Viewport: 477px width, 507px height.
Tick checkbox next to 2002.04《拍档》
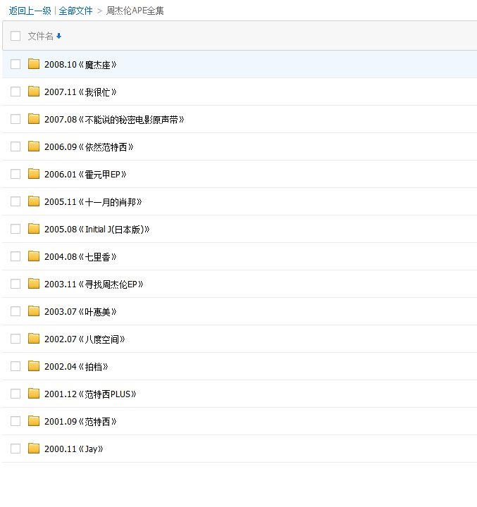click(x=16, y=366)
